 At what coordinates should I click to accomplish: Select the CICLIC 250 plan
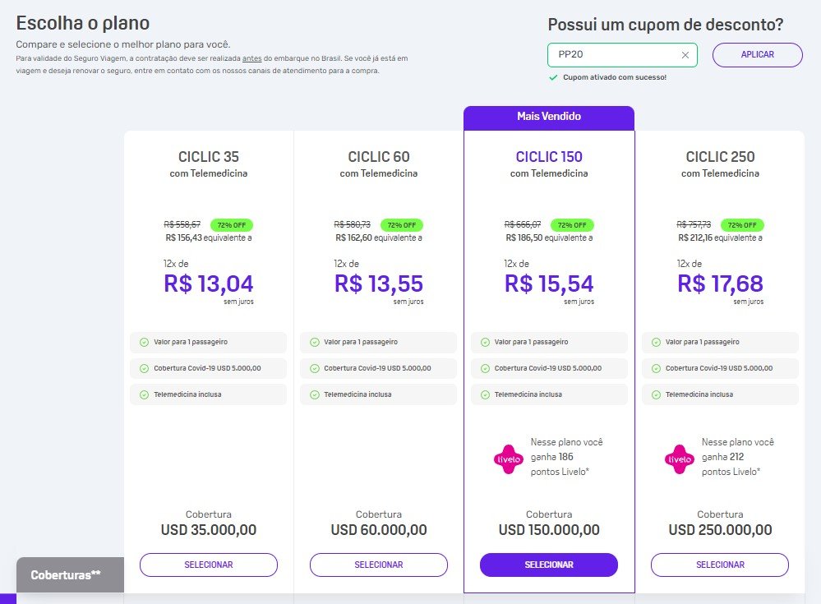click(720, 565)
